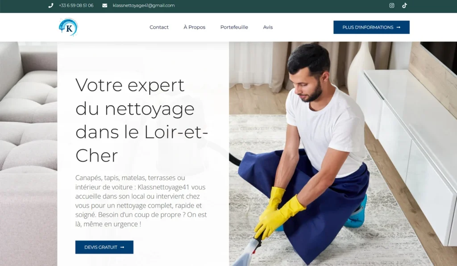Open the TikTok profile icon
457x266 pixels.
[x=404, y=5]
